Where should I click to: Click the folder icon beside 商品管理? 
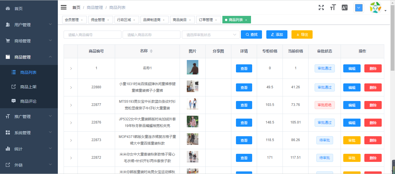click(8, 57)
